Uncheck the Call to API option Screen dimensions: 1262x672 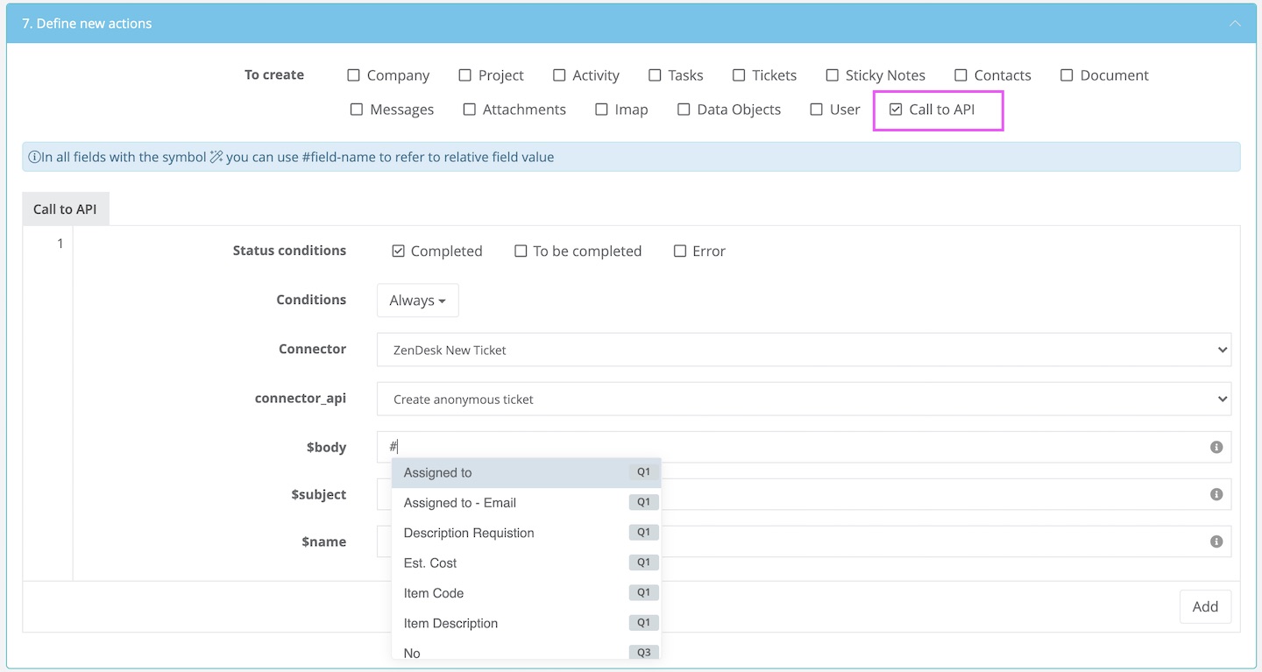click(x=895, y=109)
